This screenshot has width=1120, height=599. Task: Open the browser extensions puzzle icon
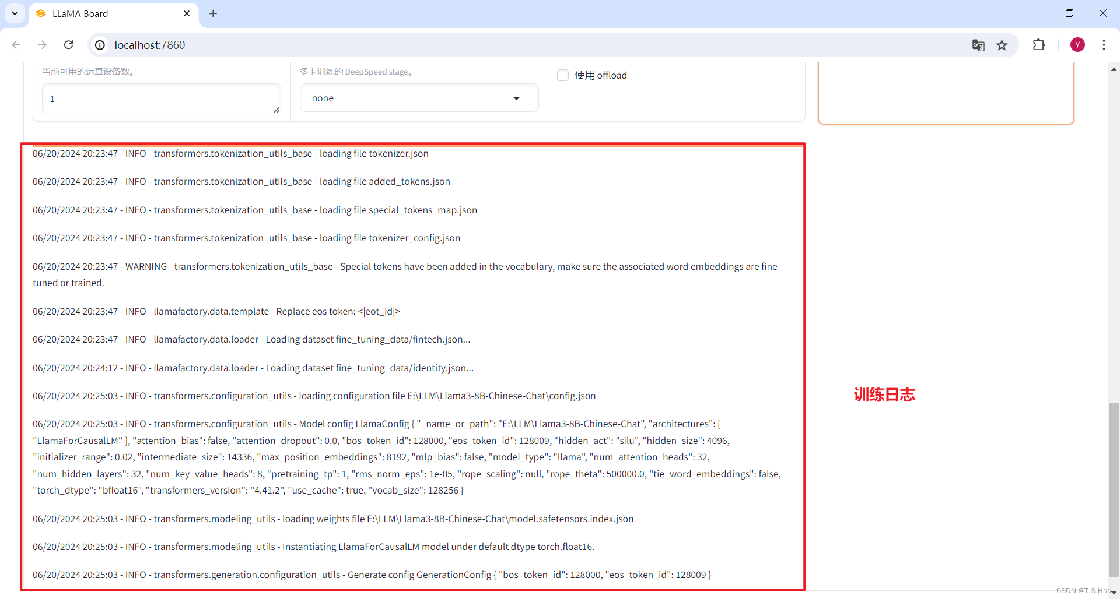(1039, 45)
